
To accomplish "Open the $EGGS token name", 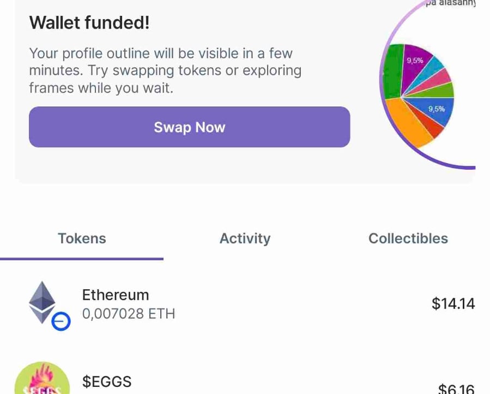I will (x=107, y=381).
